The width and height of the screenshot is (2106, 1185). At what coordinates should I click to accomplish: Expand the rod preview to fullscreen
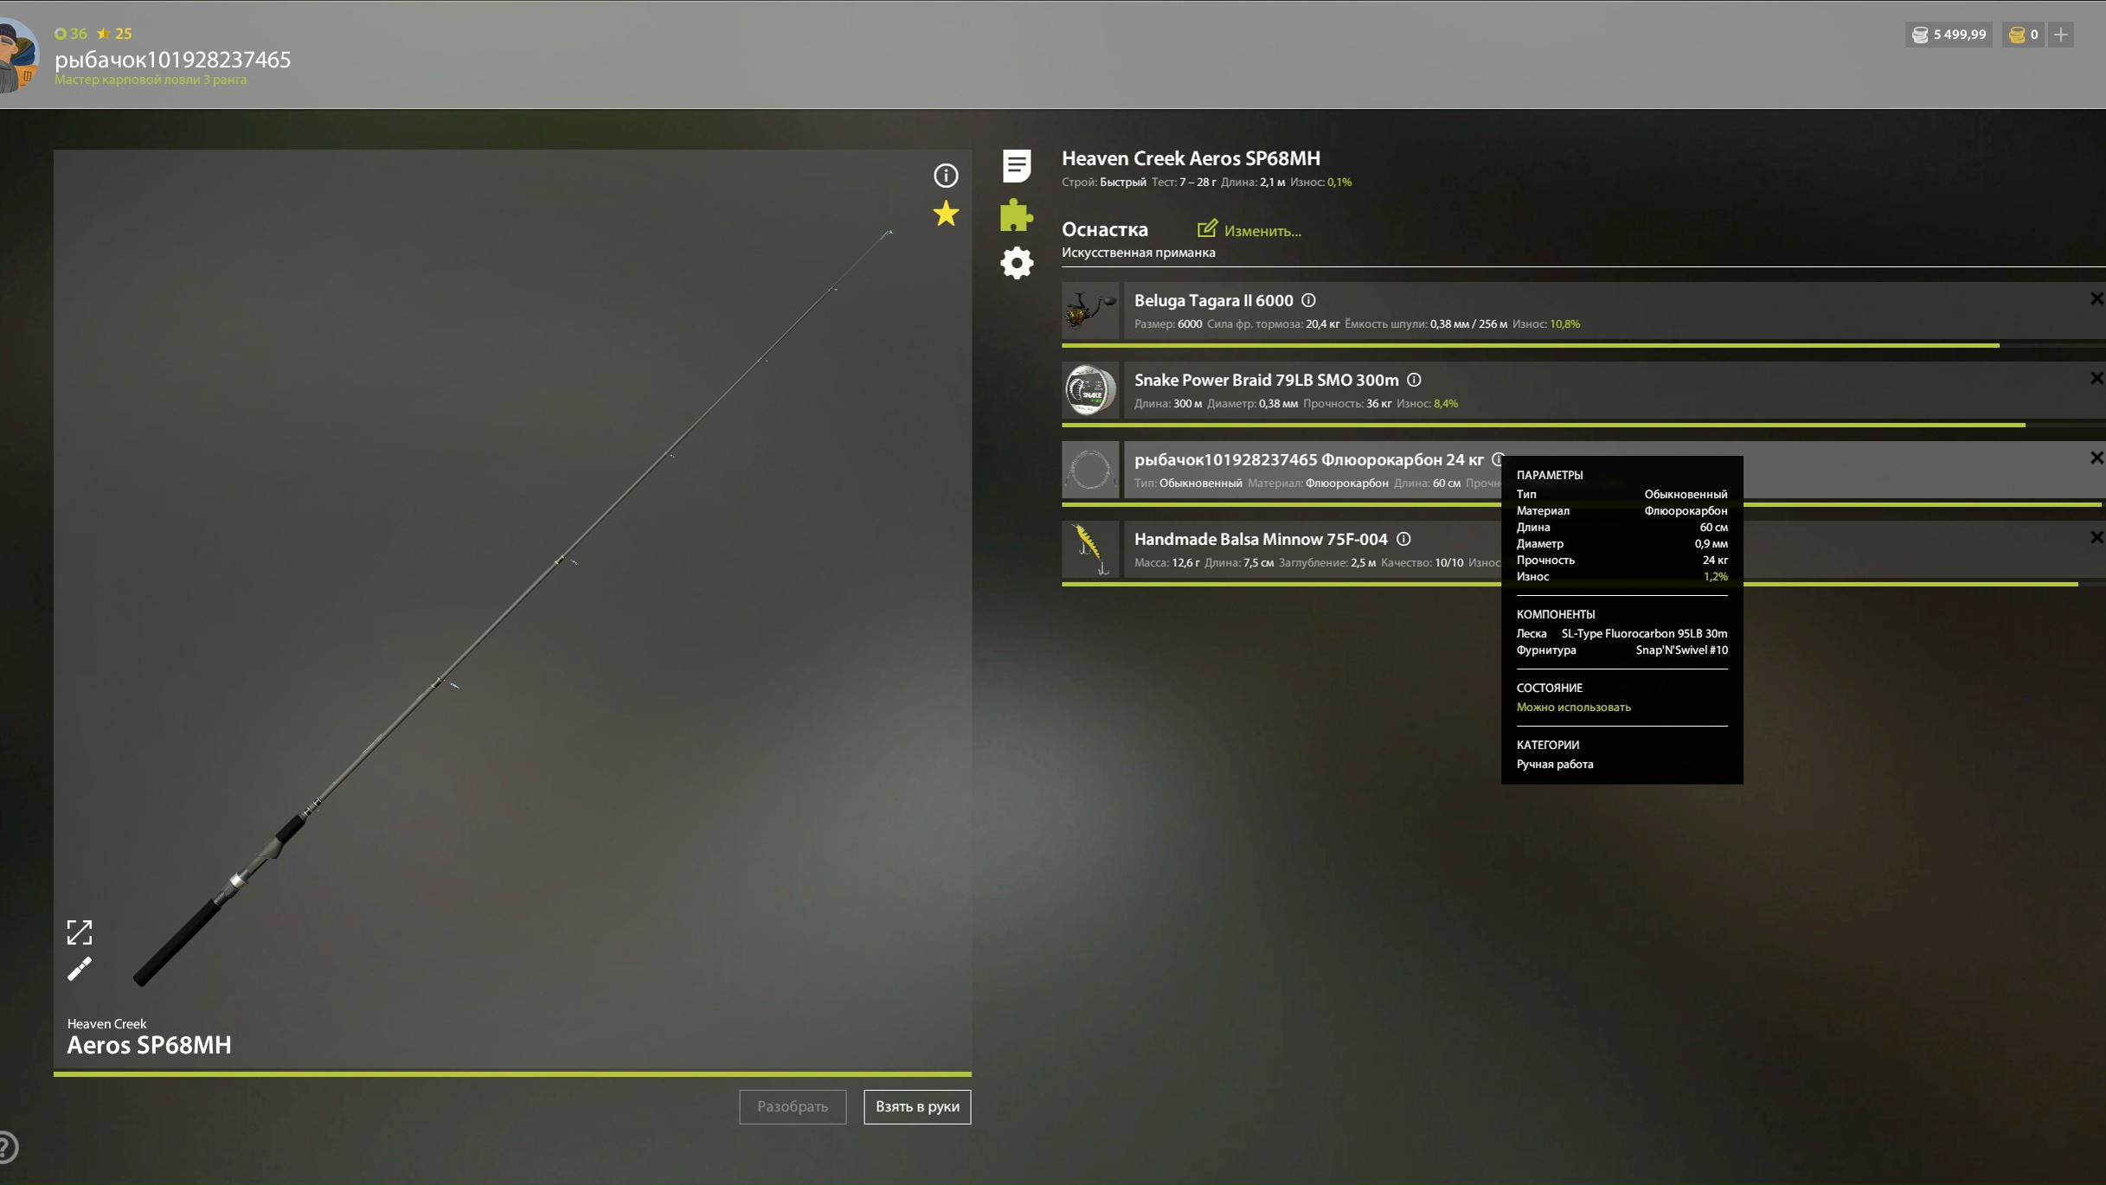pos(80,932)
